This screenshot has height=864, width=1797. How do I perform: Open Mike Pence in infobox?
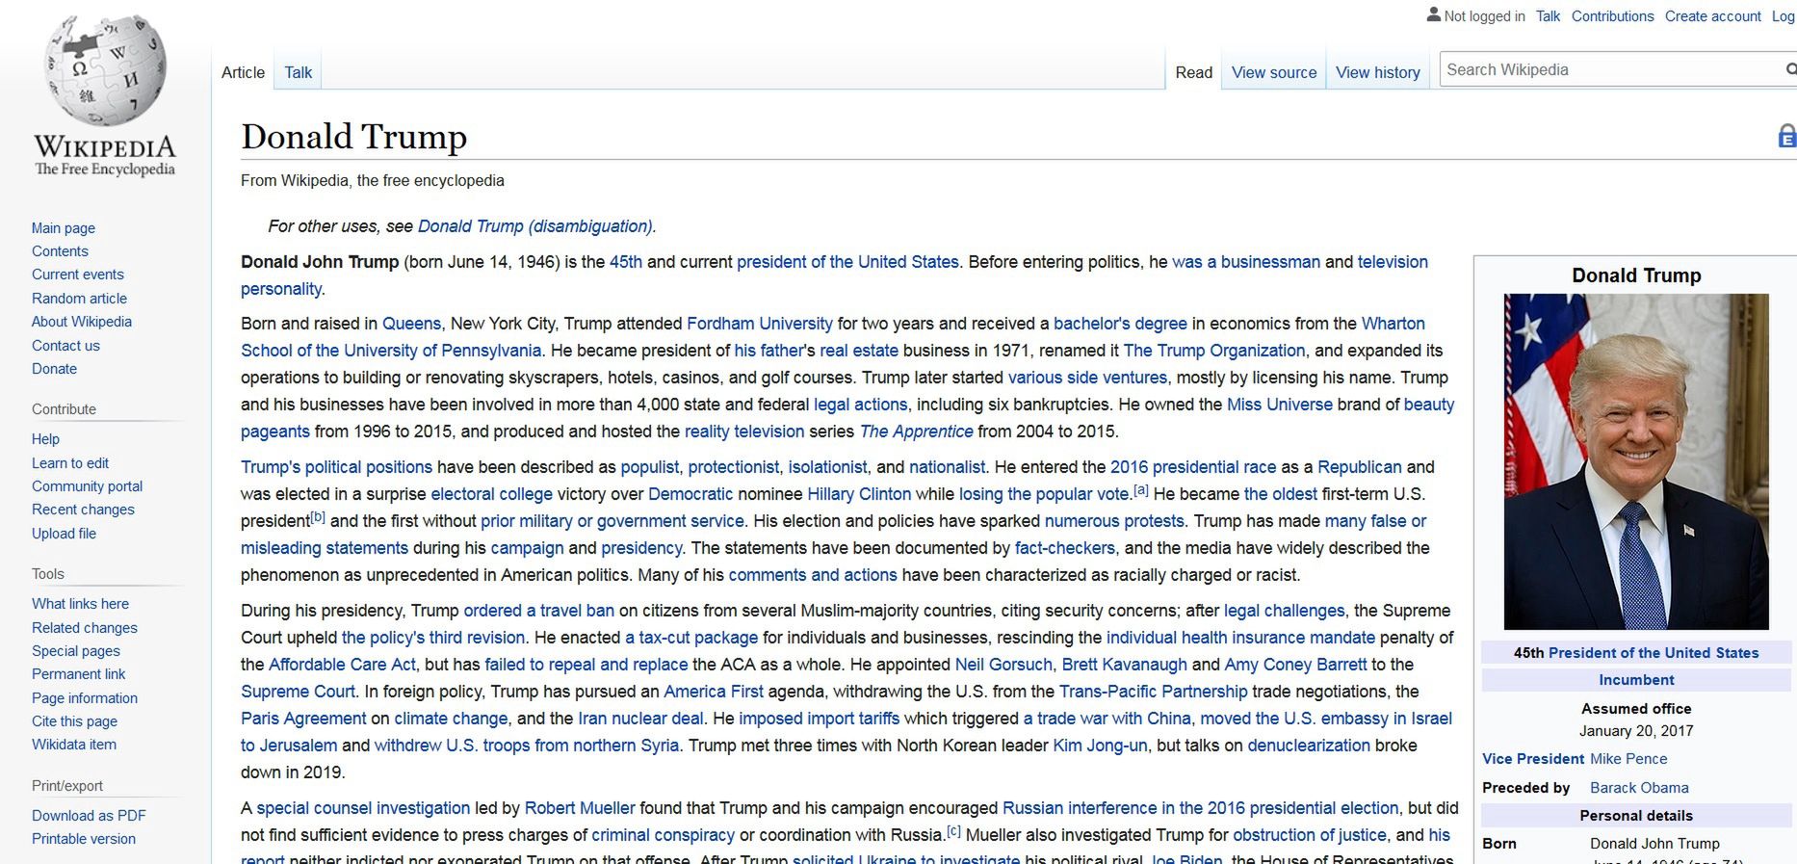[x=1628, y=759]
